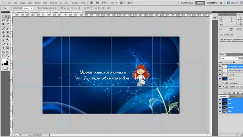This screenshot has height=137, width=243.
Task: Swap foreground and background colors
Action: tap(8, 59)
